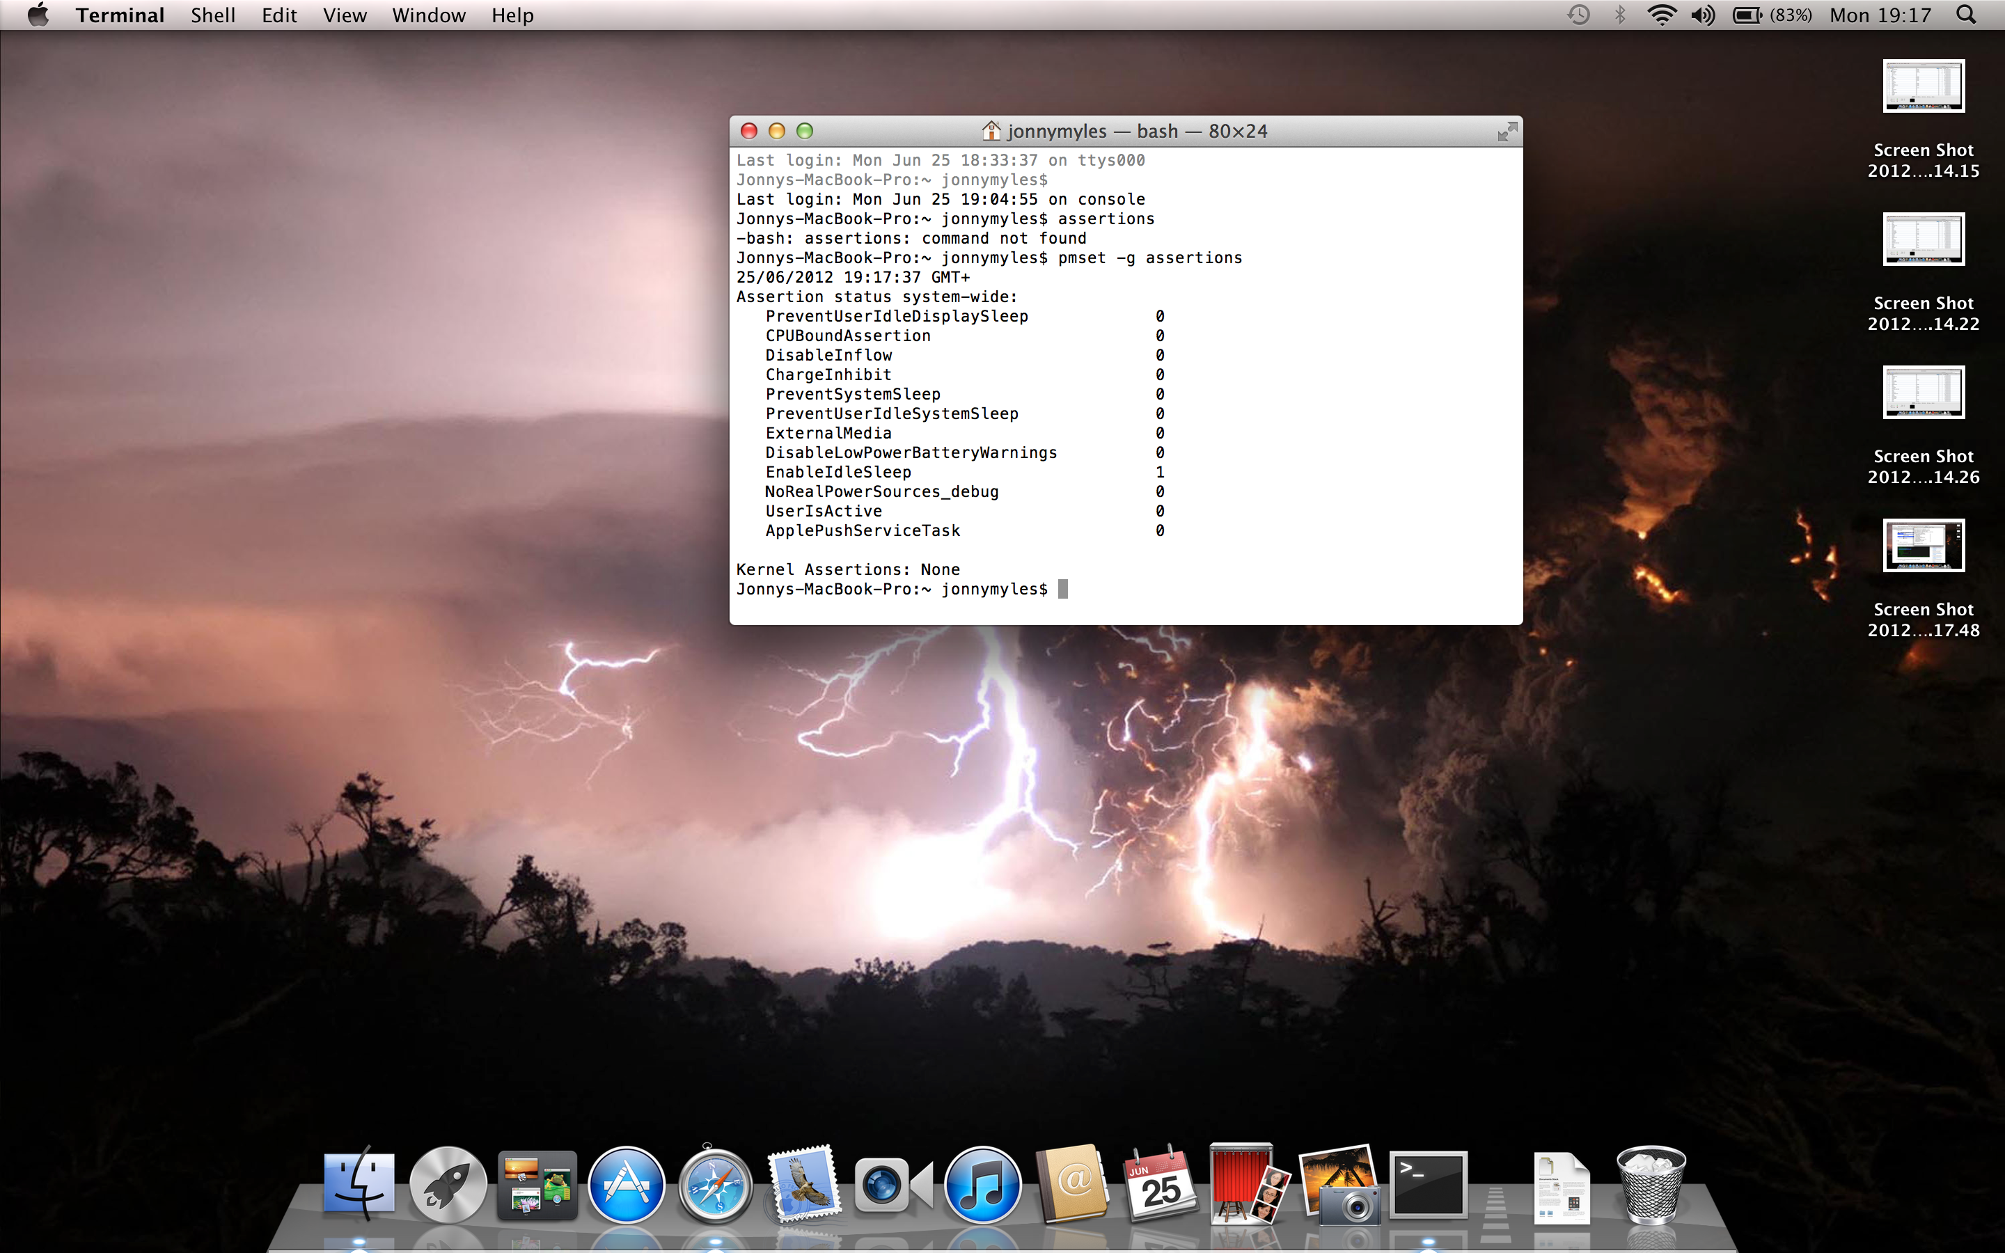Click the PreventUserIdleSystemSleep text

(892, 413)
